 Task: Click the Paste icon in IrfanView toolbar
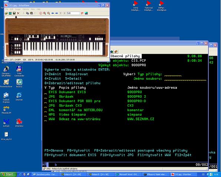(32, 13)
